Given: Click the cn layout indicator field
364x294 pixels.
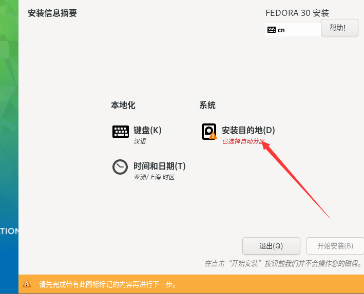Looking at the screenshot, I should 293,30.
